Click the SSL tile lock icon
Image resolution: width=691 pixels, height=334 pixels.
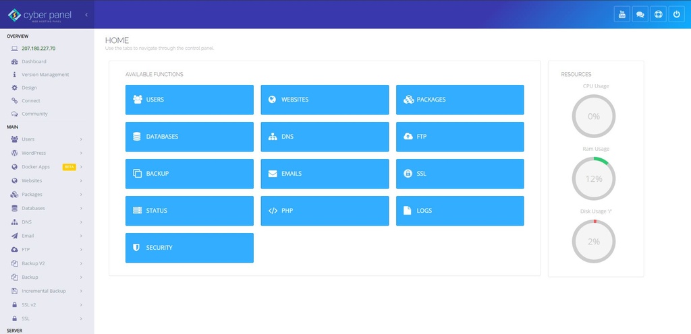tap(408, 174)
